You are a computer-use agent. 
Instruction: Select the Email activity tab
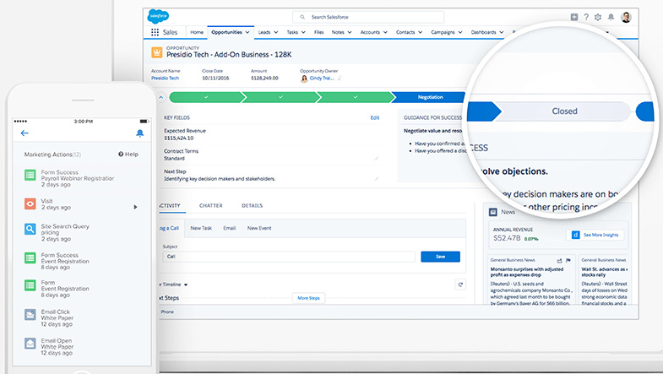(229, 228)
